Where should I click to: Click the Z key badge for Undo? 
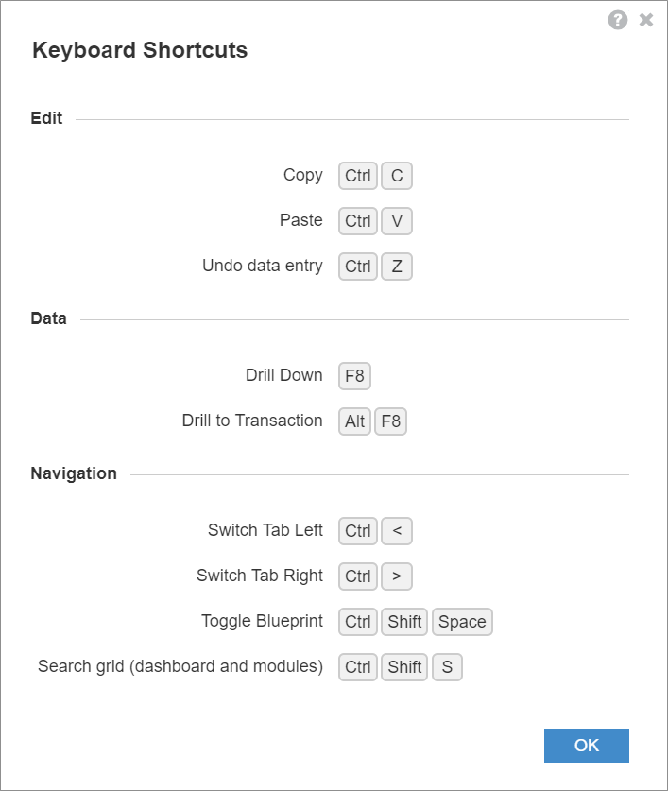click(x=397, y=267)
